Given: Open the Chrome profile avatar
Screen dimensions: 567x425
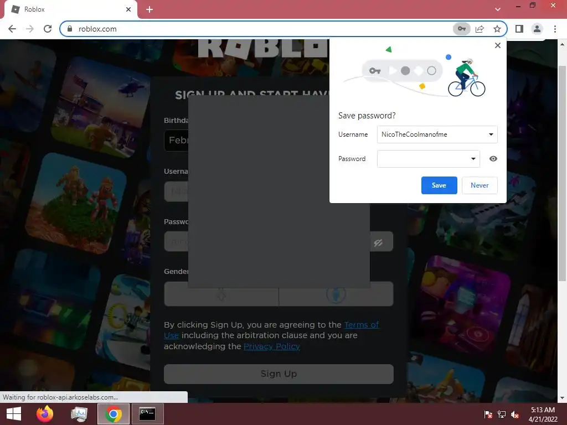Looking at the screenshot, I should (537, 29).
